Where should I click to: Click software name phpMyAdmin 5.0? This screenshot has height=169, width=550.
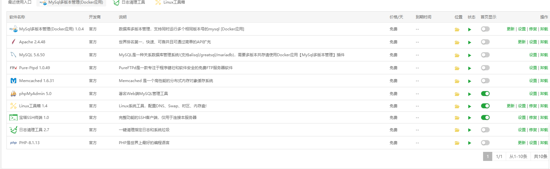coord(35,94)
